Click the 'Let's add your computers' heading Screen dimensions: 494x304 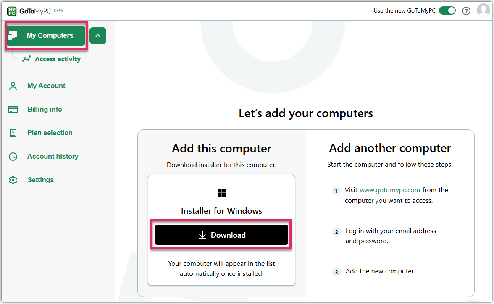coord(306,113)
